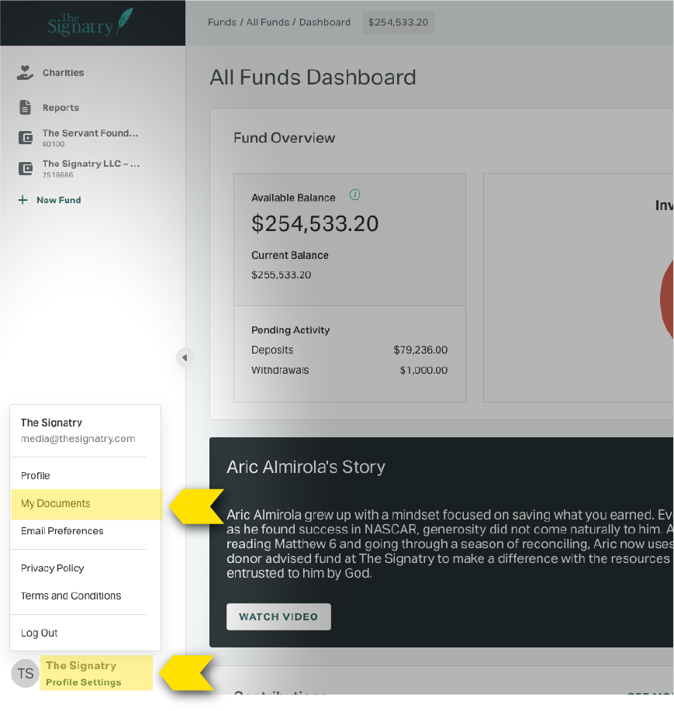Image resolution: width=674 pixels, height=711 pixels.
Task: Collapse the sidebar with arrow toggle
Action: tap(185, 357)
